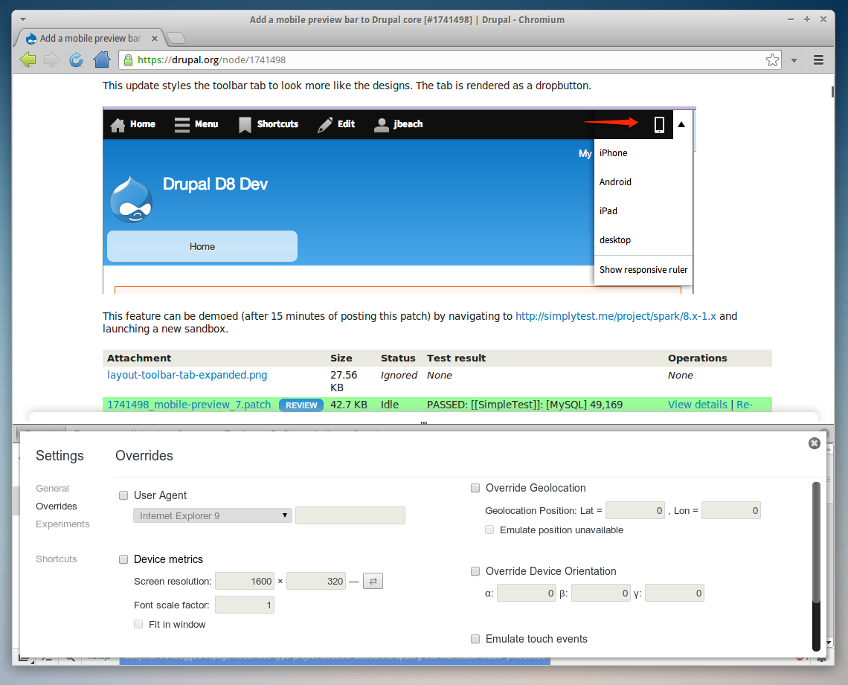Reload the page with the refresh icon
This screenshot has width=848, height=685.
(77, 60)
